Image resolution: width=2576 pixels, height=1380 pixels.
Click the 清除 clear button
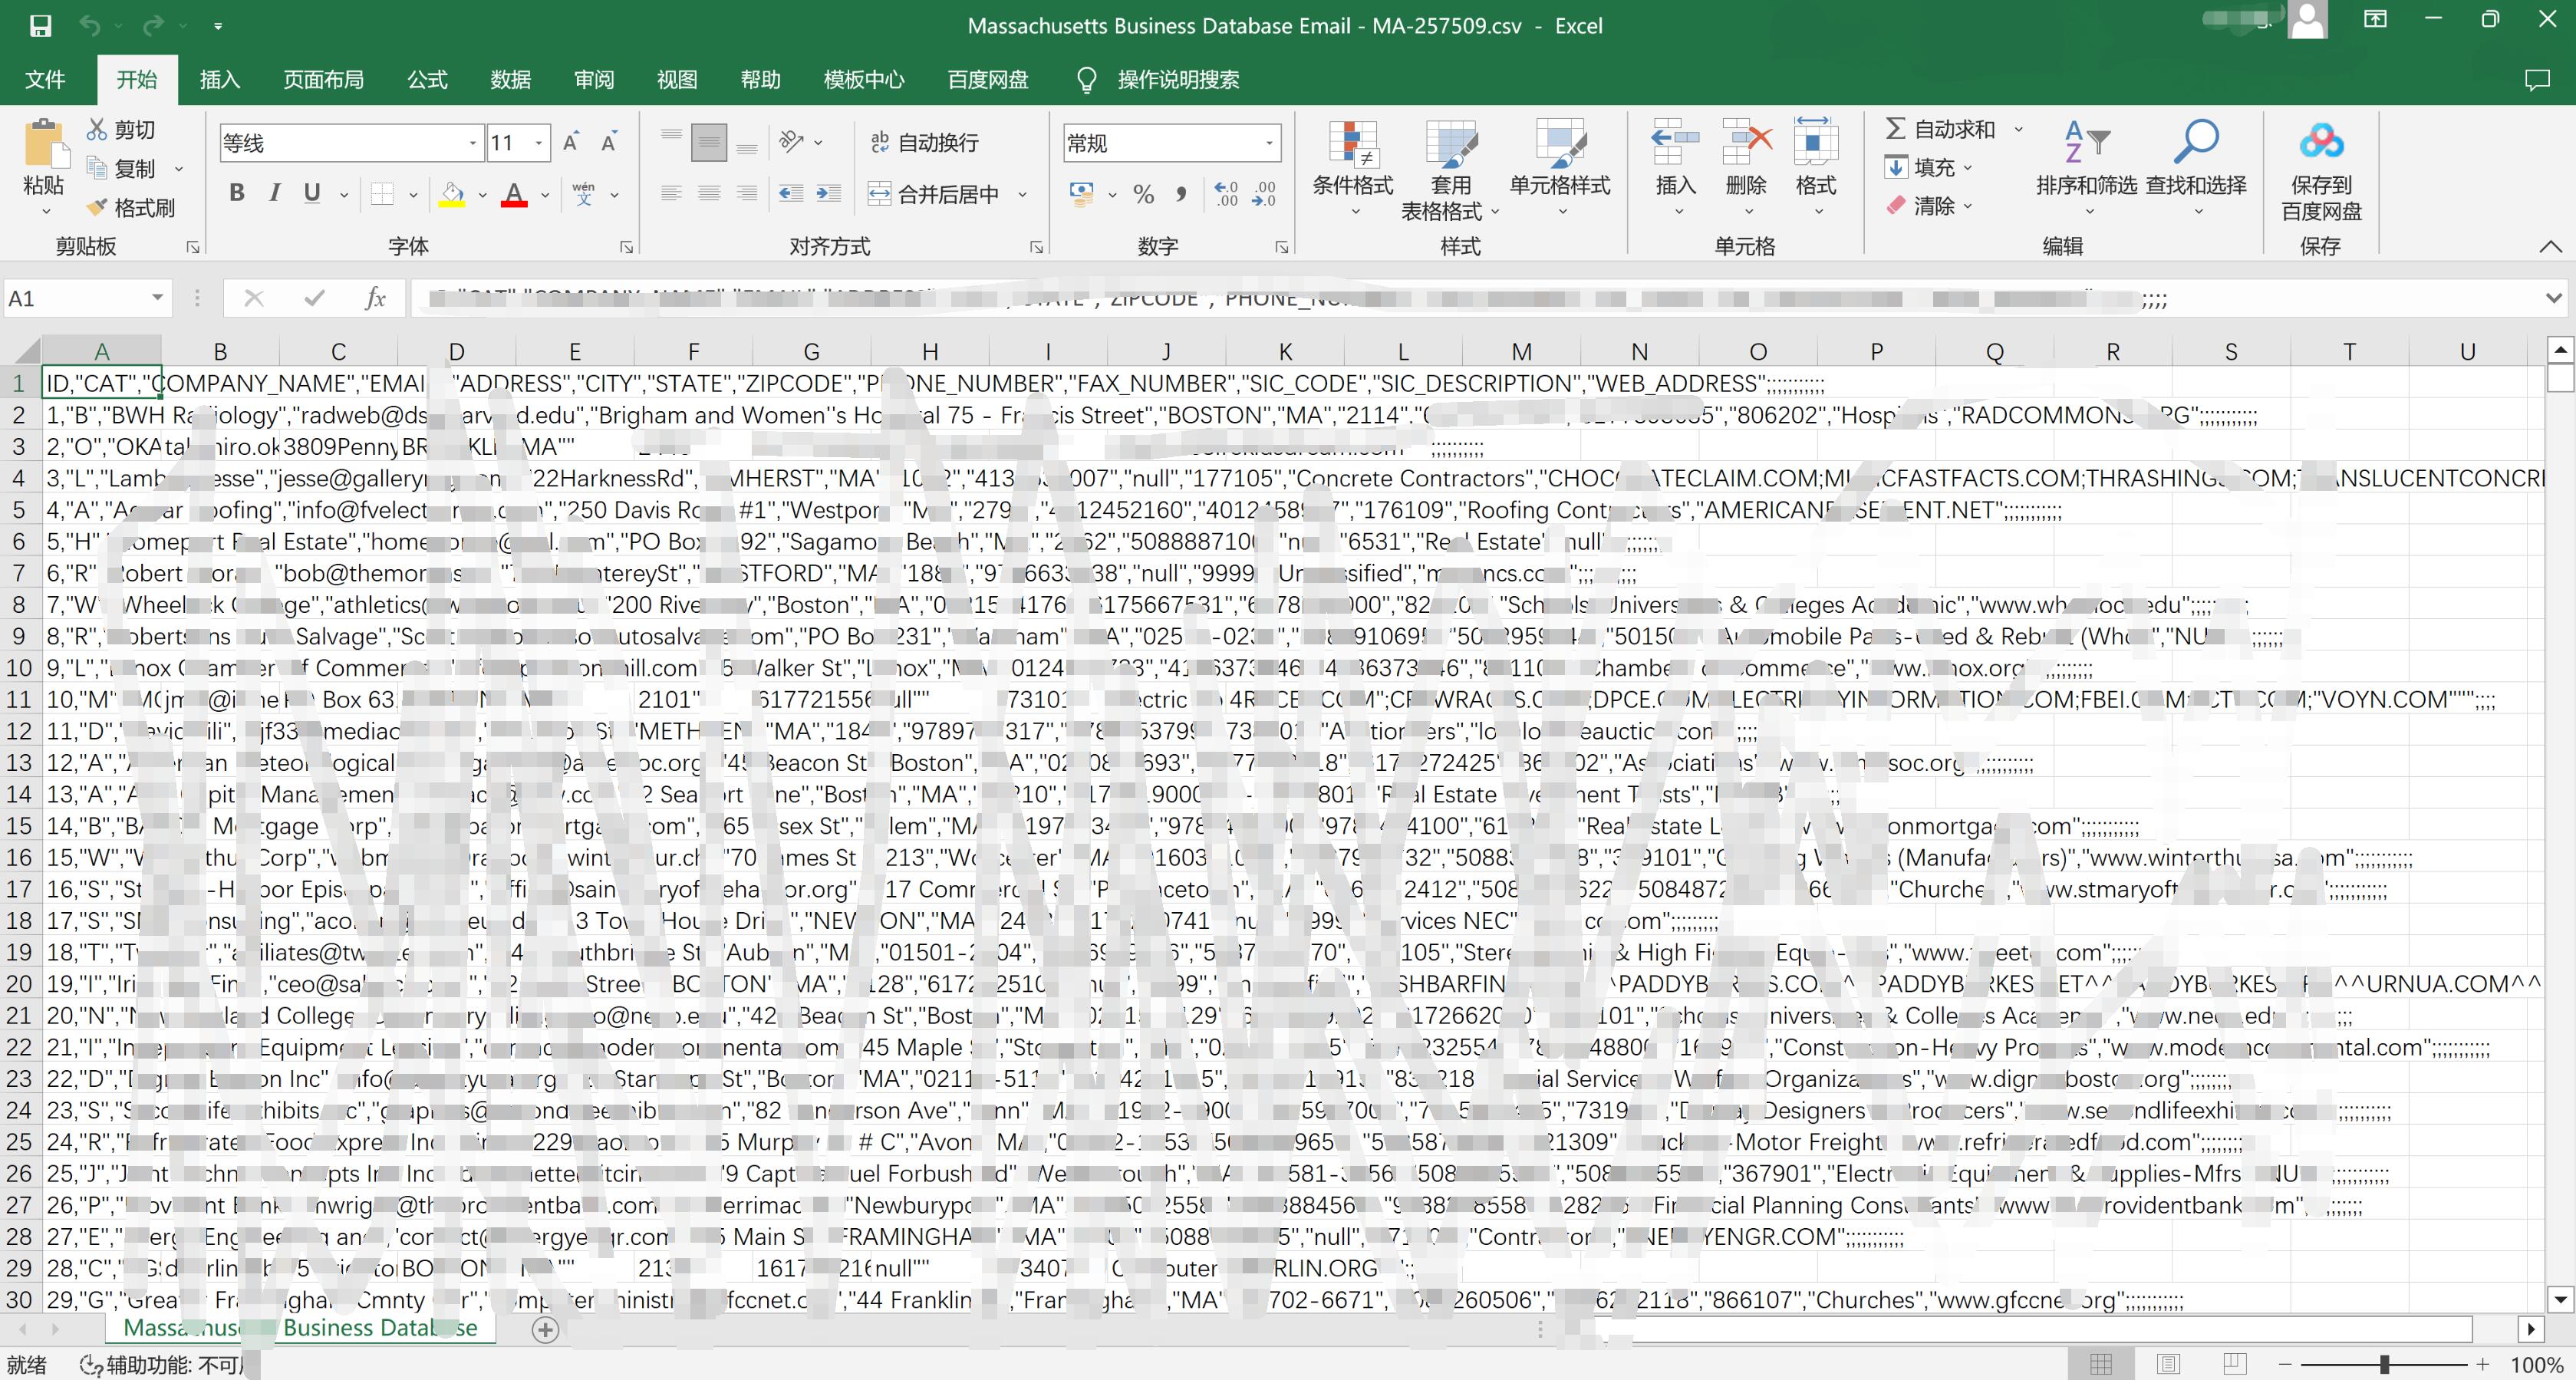coord(1928,206)
